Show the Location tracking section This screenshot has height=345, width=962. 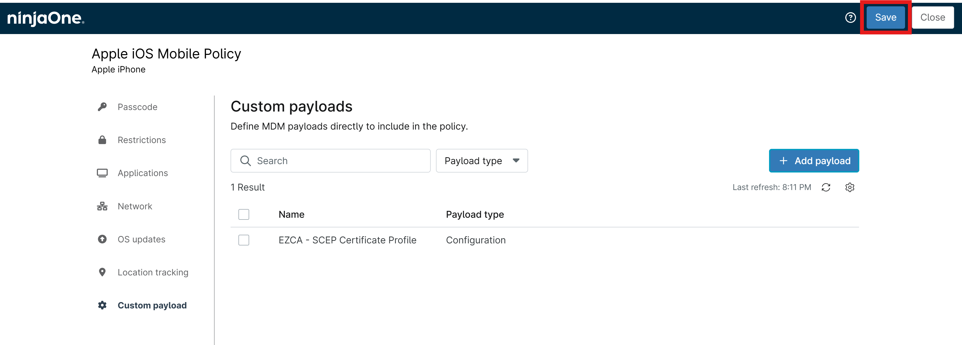click(153, 272)
